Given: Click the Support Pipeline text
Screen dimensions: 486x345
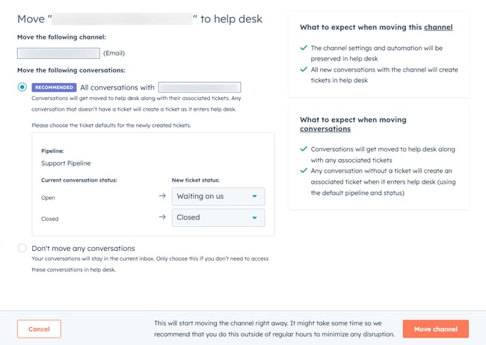Looking at the screenshot, I should pos(65,162).
